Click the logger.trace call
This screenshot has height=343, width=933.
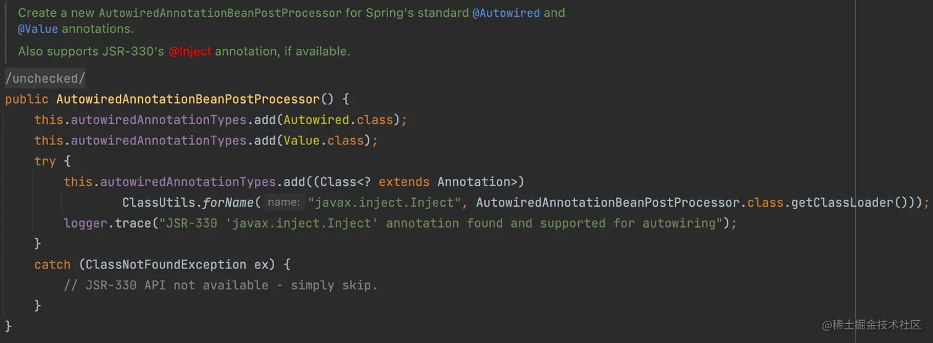pos(107,223)
